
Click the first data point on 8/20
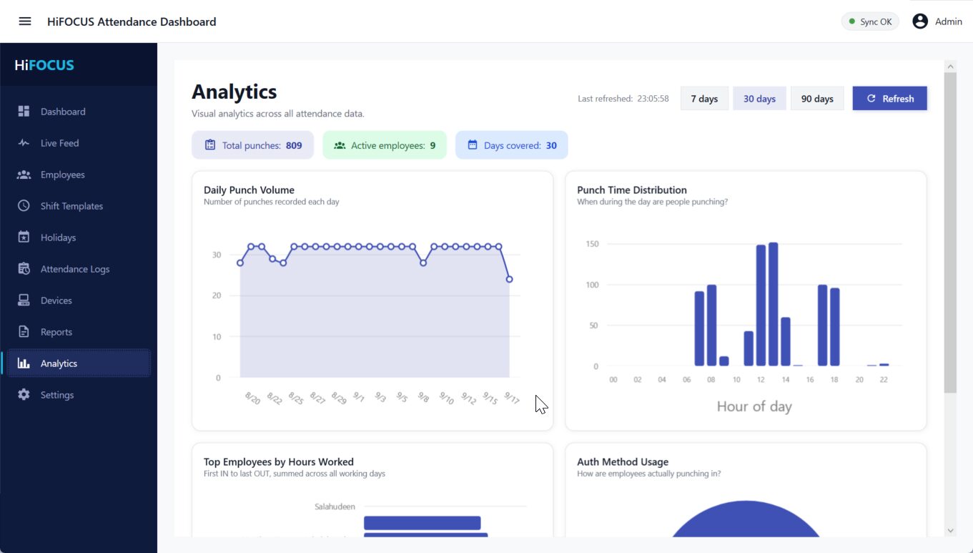pos(240,263)
